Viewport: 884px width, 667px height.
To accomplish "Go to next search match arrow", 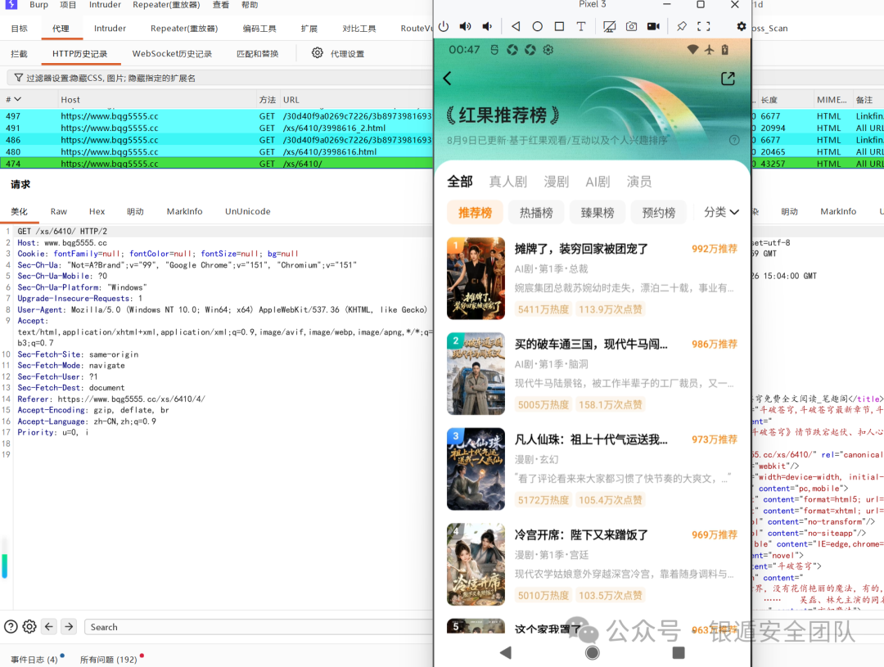I will coord(69,626).
